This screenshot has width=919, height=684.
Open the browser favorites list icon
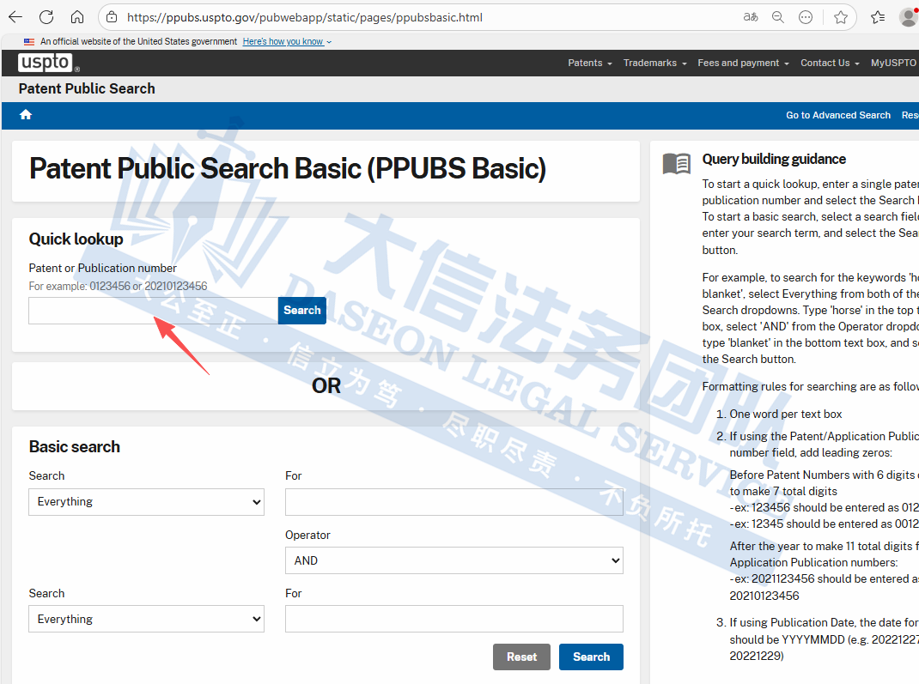click(878, 17)
